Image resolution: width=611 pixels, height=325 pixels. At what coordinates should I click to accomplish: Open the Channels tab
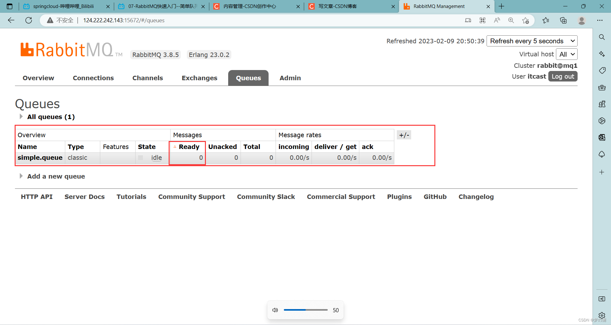point(148,78)
